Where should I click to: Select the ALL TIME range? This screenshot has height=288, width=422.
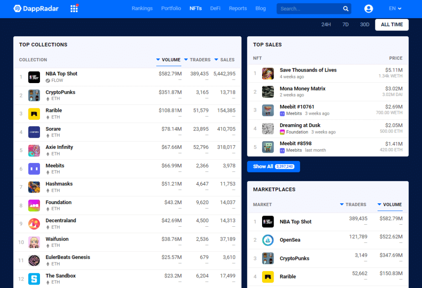point(392,25)
